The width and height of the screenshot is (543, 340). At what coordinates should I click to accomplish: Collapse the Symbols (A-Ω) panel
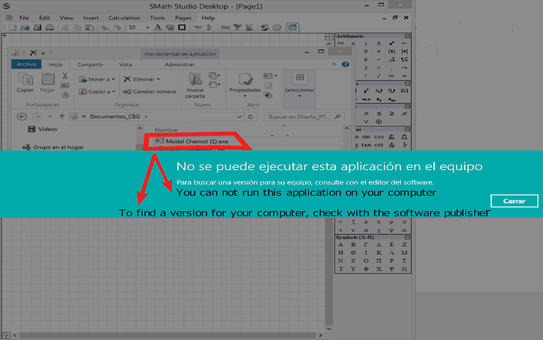click(407, 237)
